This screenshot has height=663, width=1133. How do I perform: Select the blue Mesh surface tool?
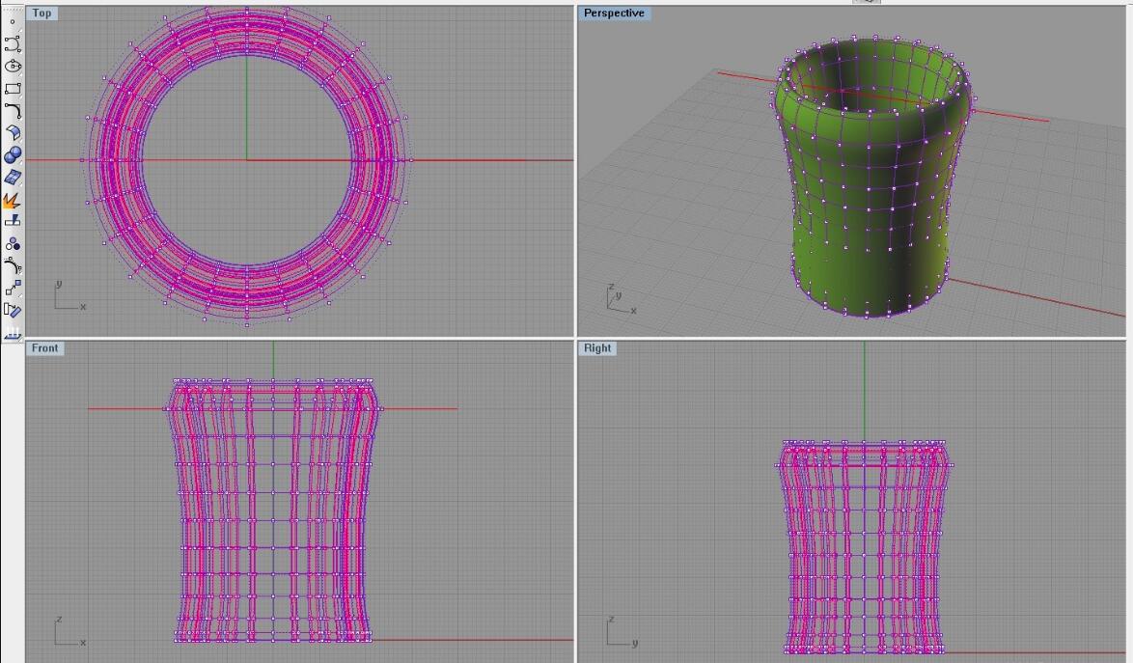pos(13,178)
